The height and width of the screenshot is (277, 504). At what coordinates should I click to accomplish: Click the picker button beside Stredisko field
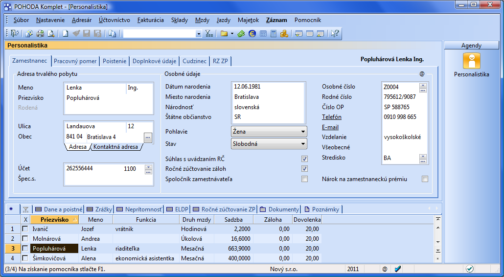point(423,159)
